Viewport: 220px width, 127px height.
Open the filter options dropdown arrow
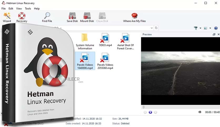coord(200,28)
